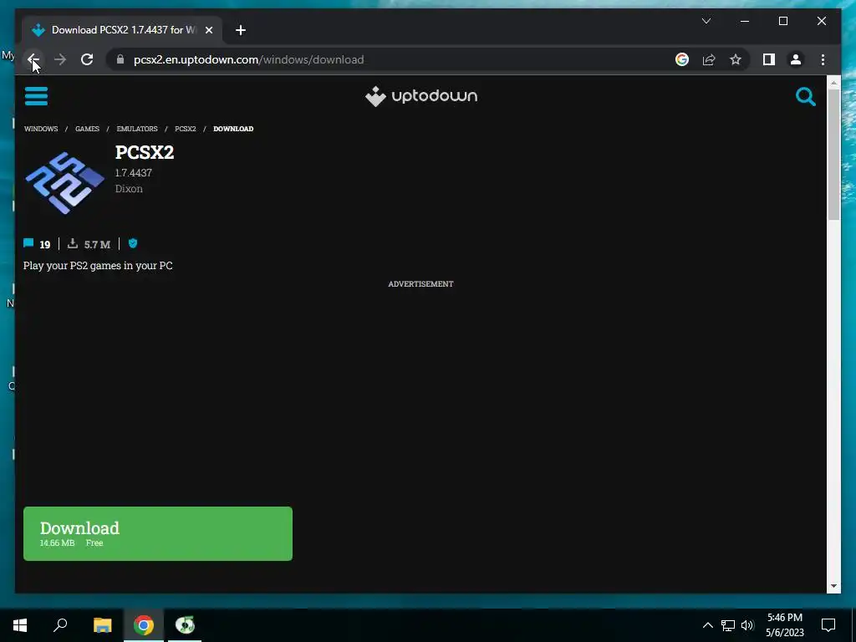The width and height of the screenshot is (856, 642).
Task: Show hidden system tray icons
Action: [707, 625]
